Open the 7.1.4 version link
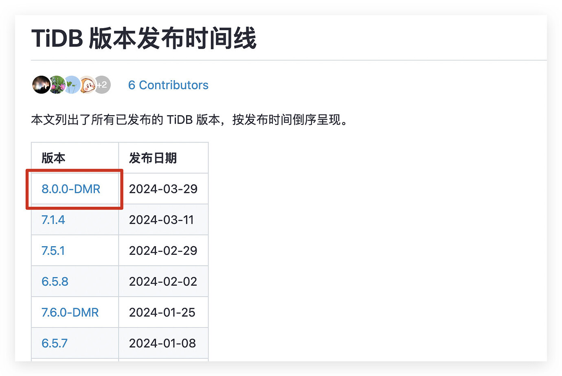 (53, 220)
